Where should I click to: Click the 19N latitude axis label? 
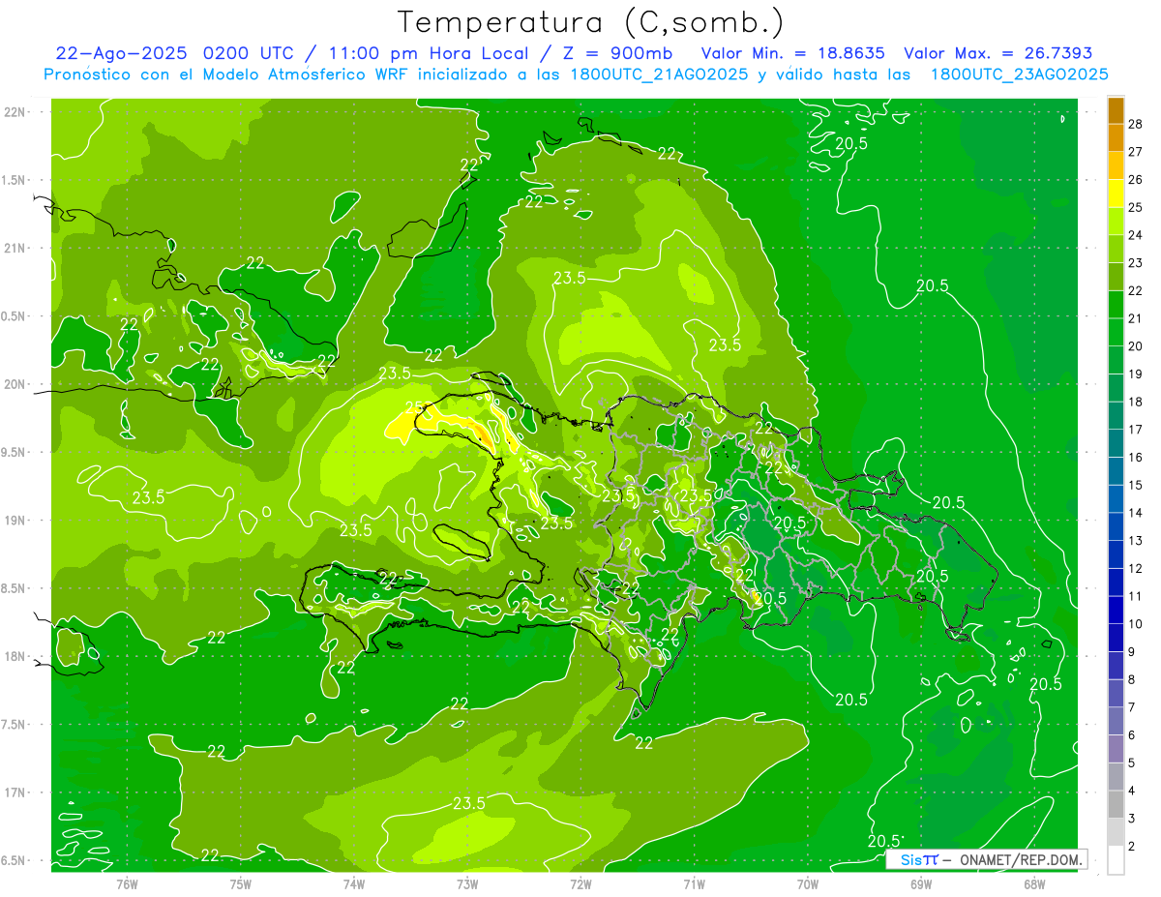pos(14,520)
